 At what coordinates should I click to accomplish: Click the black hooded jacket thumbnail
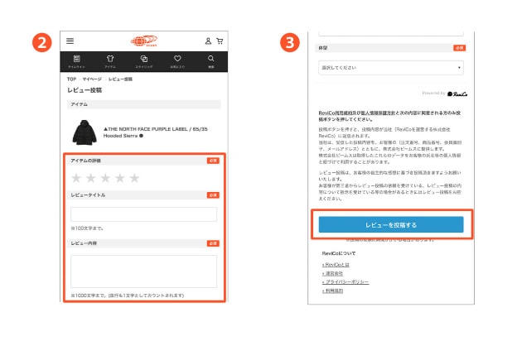pos(85,132)
